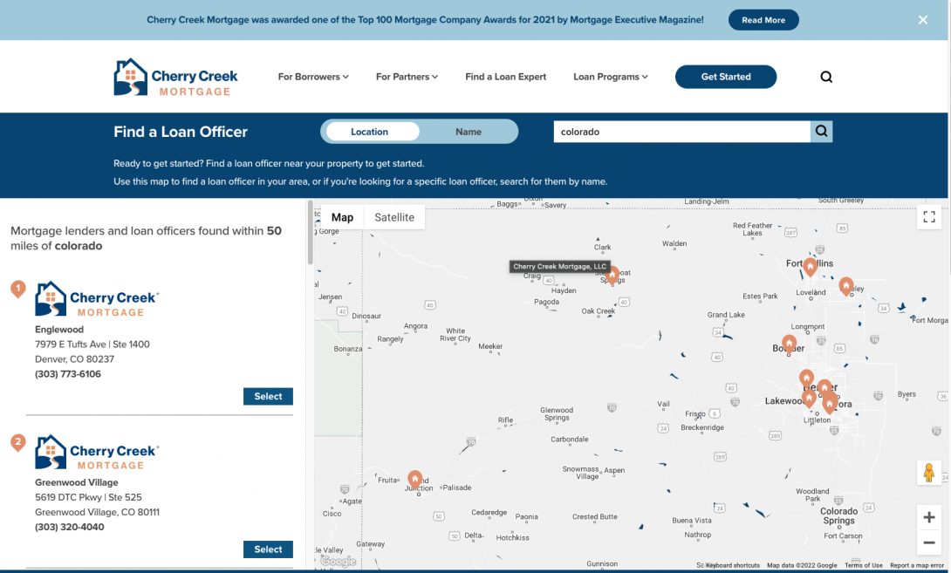This screenshot has width=951, height=573.
Task: Dismiss the award announcement banner
Action: (922, 20)
